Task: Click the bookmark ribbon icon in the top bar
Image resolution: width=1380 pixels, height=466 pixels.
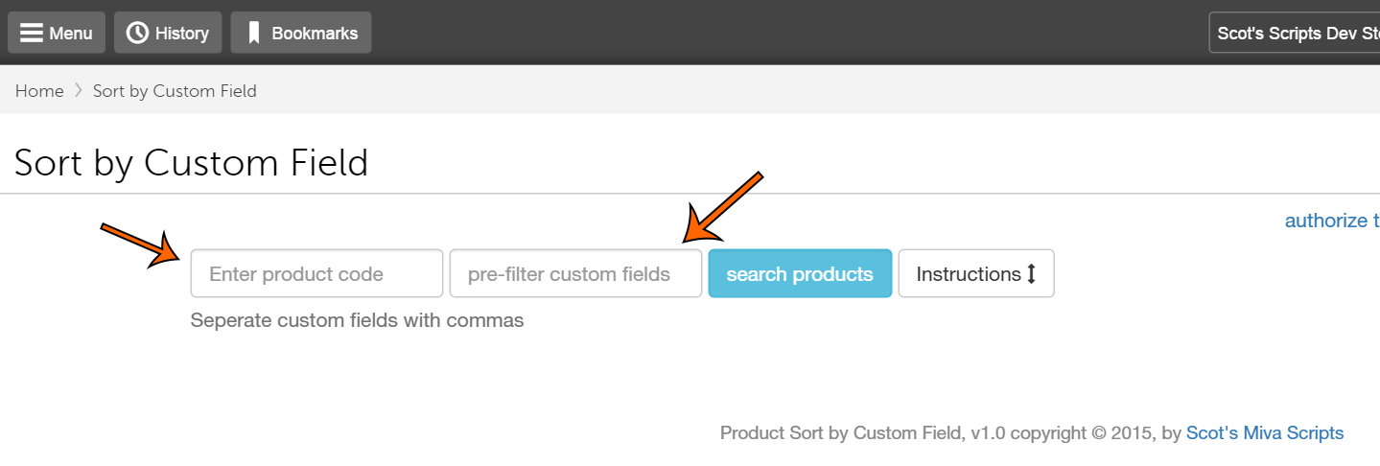Action: 254,34
